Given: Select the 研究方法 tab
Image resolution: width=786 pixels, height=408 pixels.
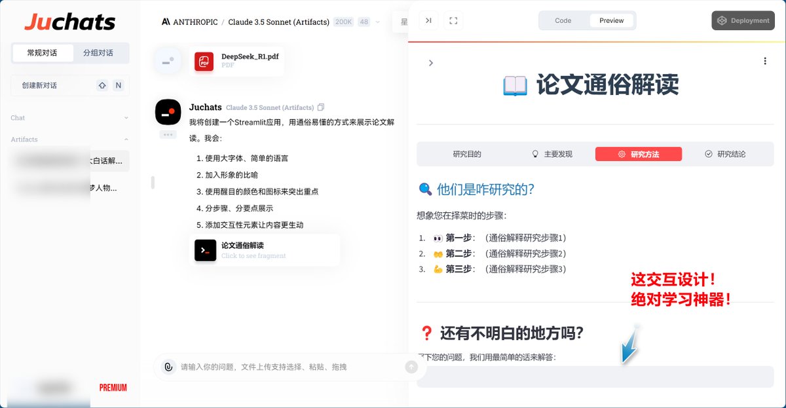Looking at the screenshot, I should click(x=639, y=154).
